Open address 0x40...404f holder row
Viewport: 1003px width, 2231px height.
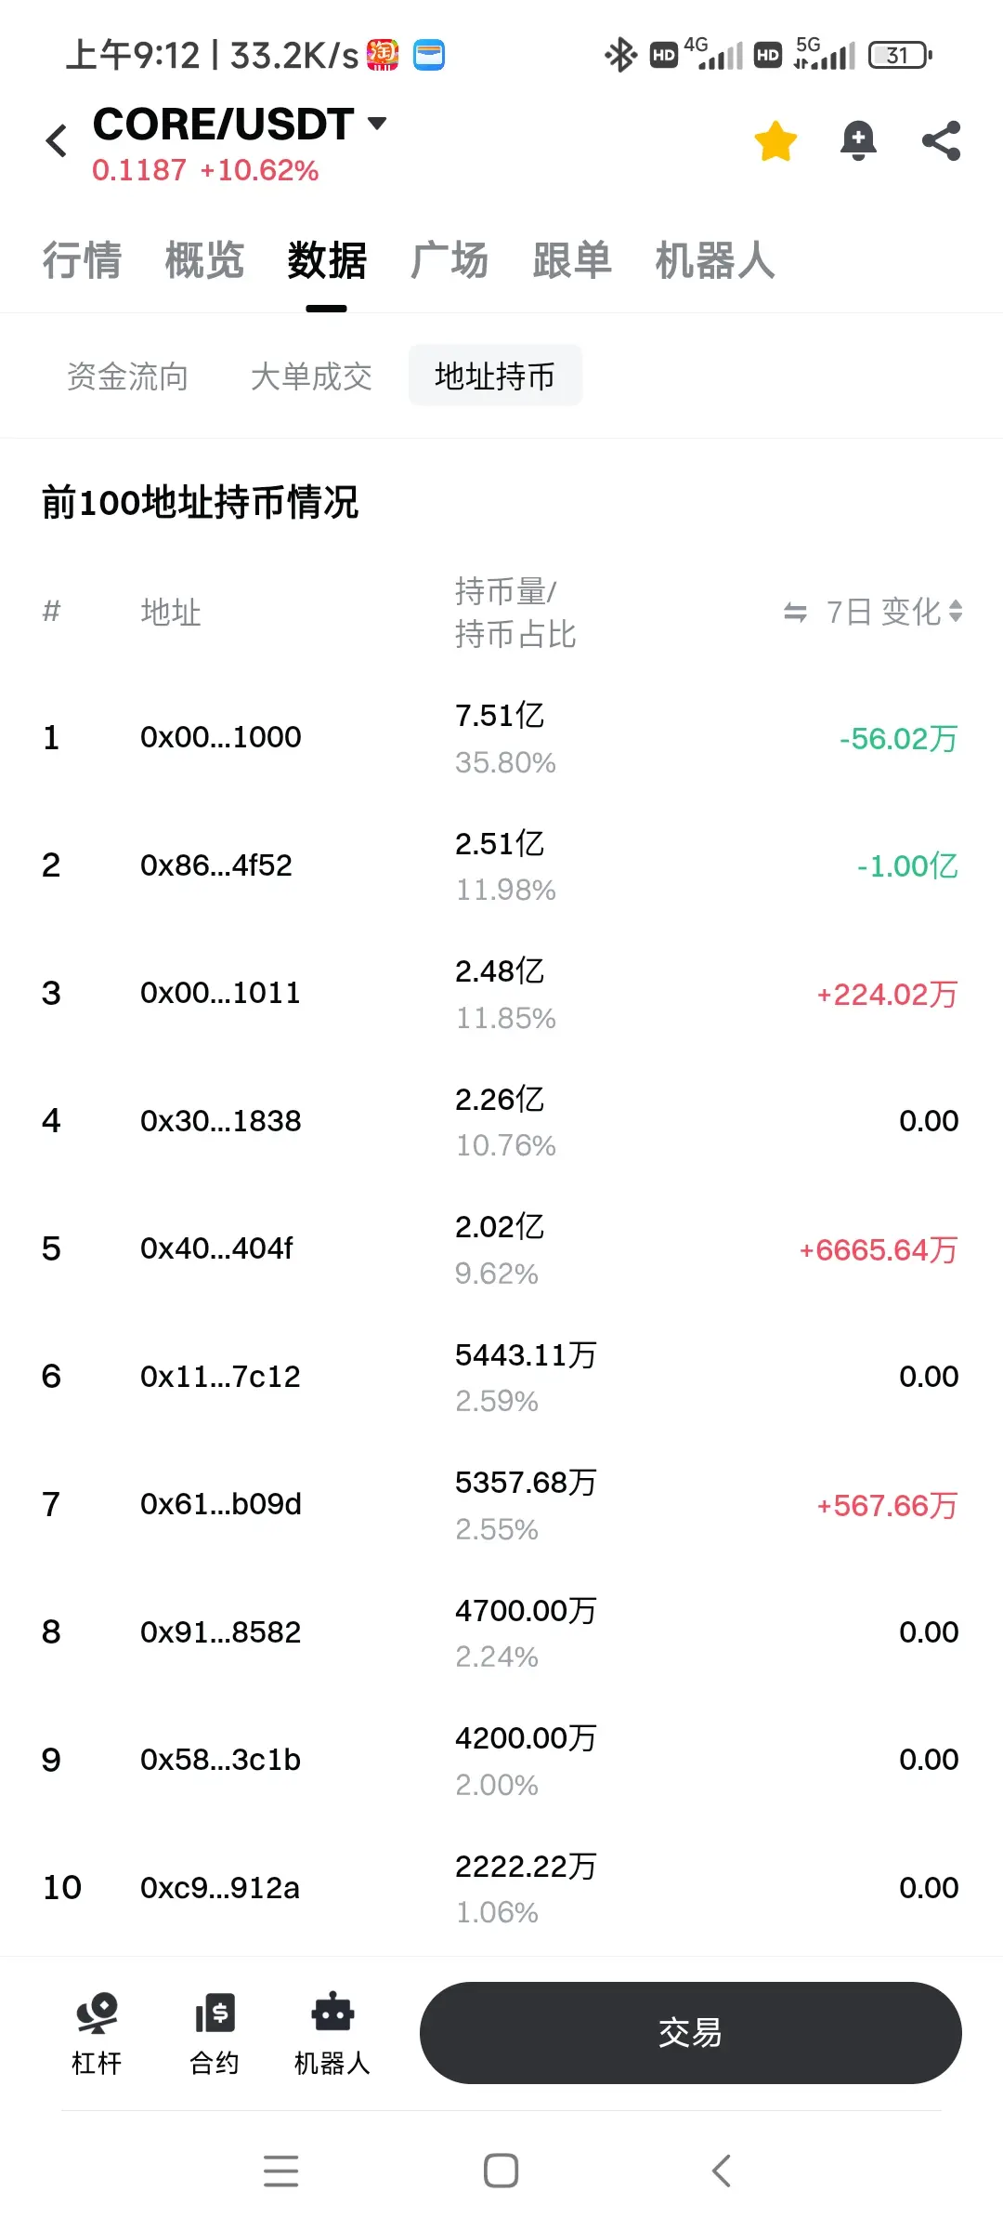click(216, 1248)
